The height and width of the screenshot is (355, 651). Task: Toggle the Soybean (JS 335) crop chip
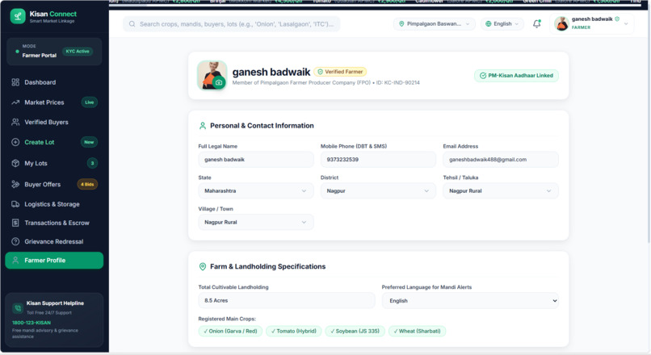click(x=355, y=331)
